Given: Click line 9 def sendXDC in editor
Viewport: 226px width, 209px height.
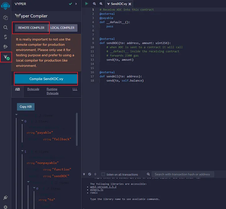Looking at the screenshot, I should click(x=135, y=43).
